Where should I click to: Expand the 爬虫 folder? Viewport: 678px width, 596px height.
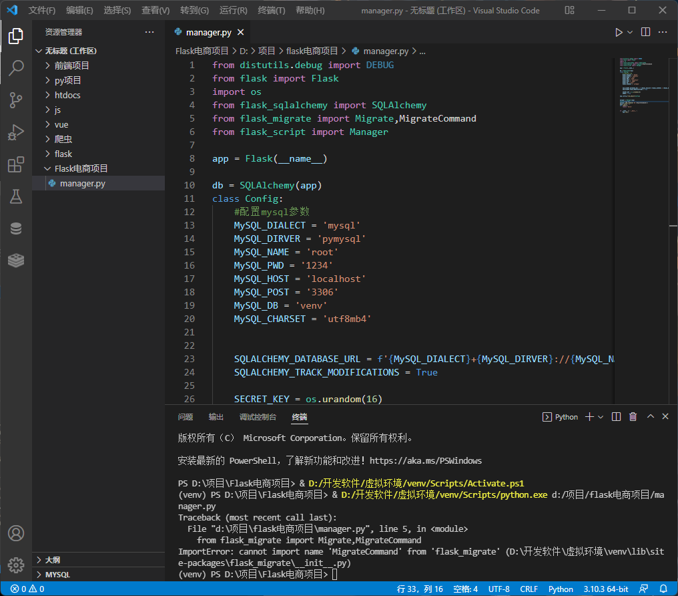48,139
